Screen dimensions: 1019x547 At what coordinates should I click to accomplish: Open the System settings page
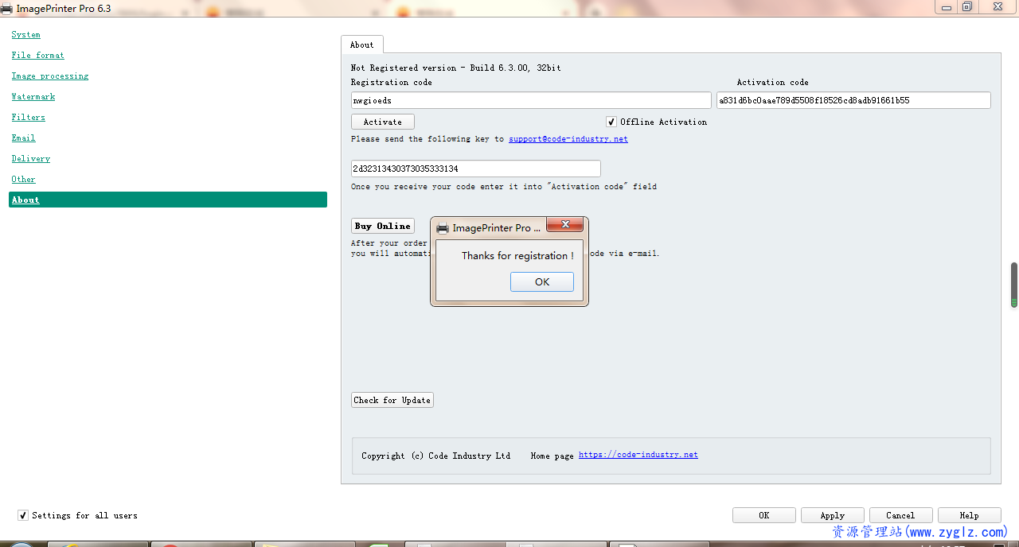tap(26, 35)
